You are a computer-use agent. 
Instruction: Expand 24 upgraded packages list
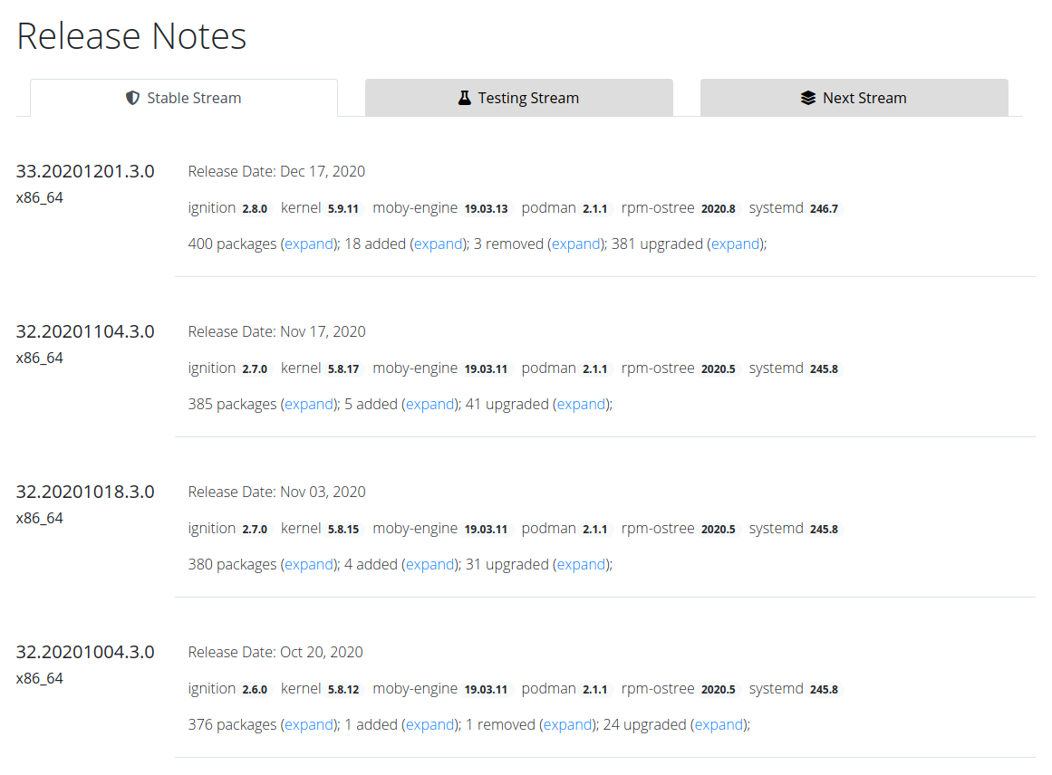[719, 724]
